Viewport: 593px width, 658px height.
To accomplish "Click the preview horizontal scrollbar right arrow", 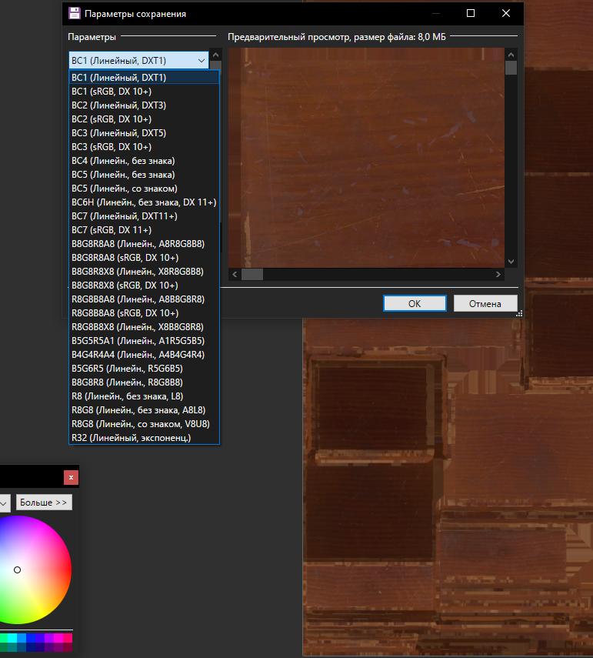I will [498, 274].
